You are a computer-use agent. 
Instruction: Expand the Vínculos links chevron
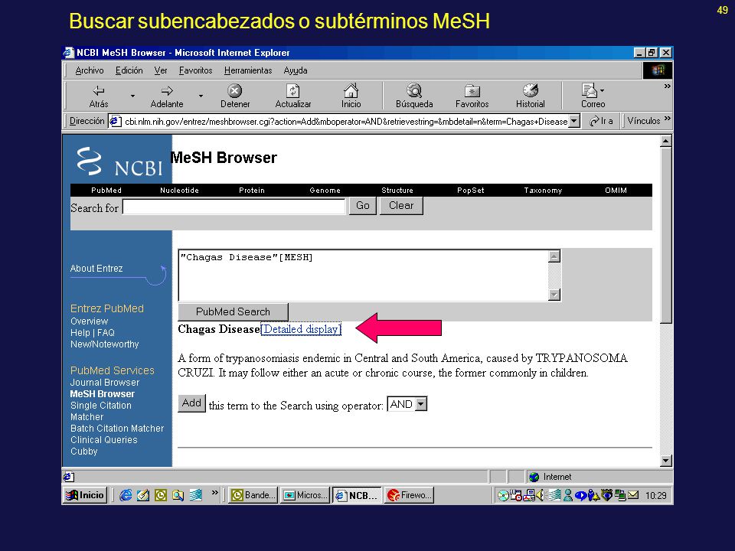point(668,119)
